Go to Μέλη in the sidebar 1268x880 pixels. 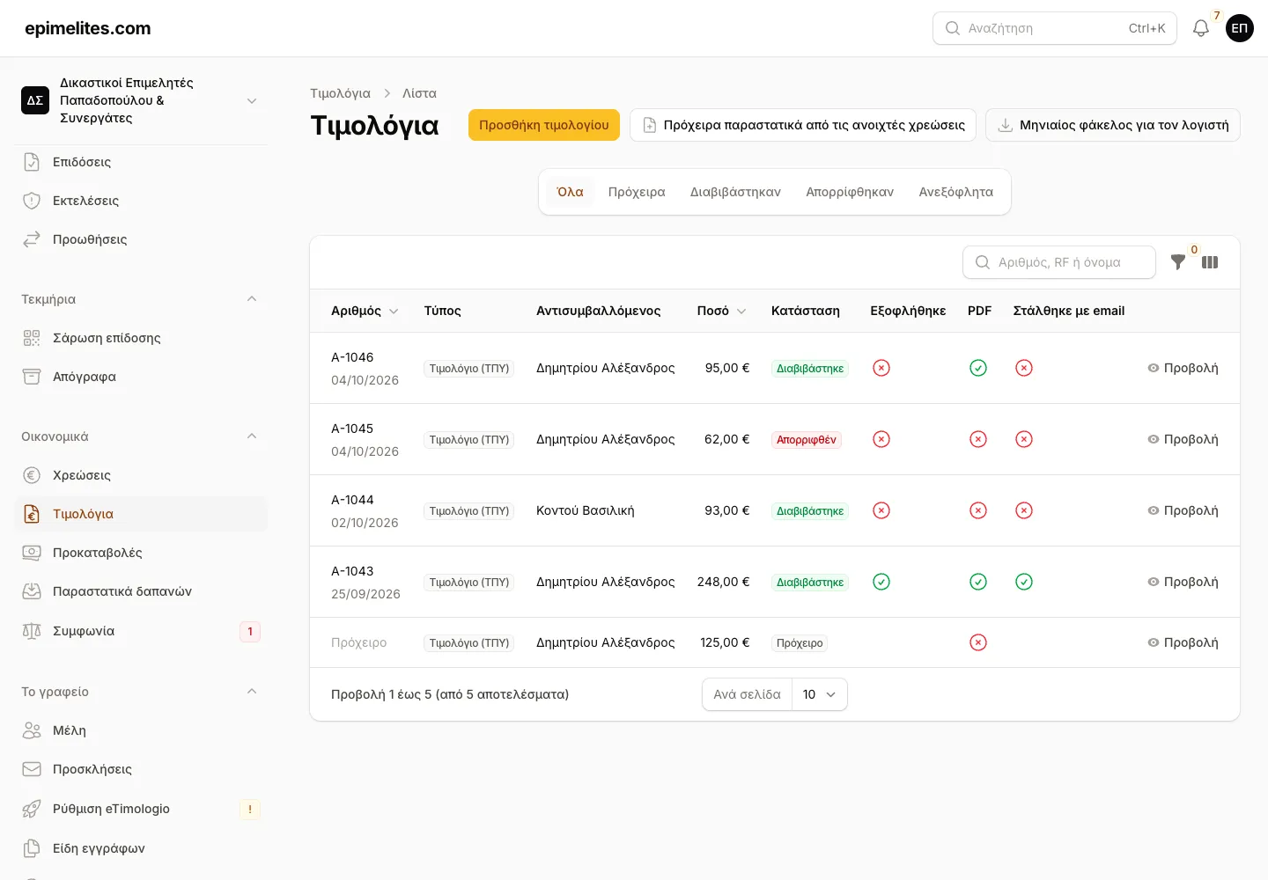(142, 730)
